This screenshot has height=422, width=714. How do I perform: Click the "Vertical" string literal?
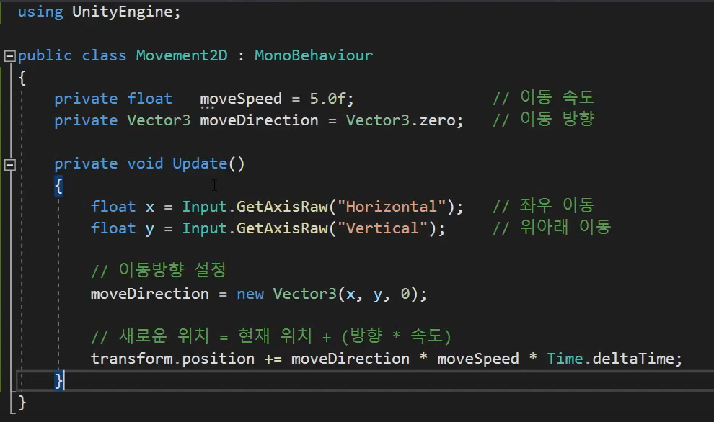382,228
